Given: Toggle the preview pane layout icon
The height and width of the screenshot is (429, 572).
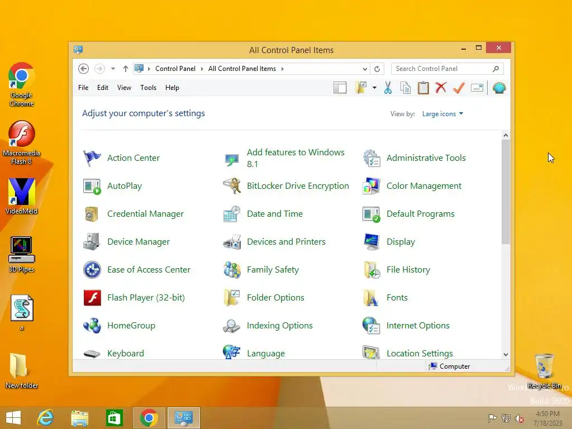Looking at the screenshot, I should click(x=340, y=88).
